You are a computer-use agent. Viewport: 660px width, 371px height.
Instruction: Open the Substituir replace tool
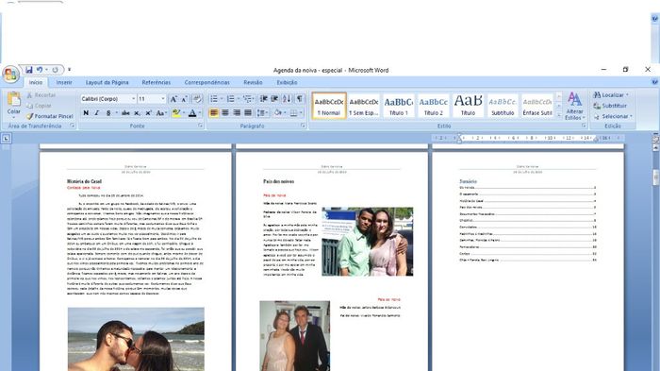[610, 106]
